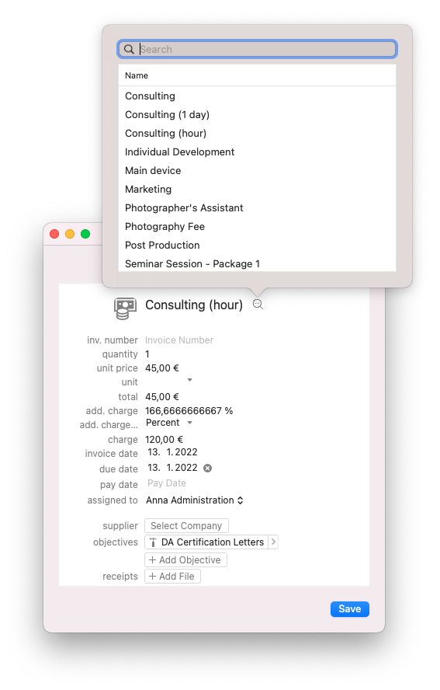Viewport: 440px width, 690px height.
Task: Click the Save button
Action: coord(349,609)
